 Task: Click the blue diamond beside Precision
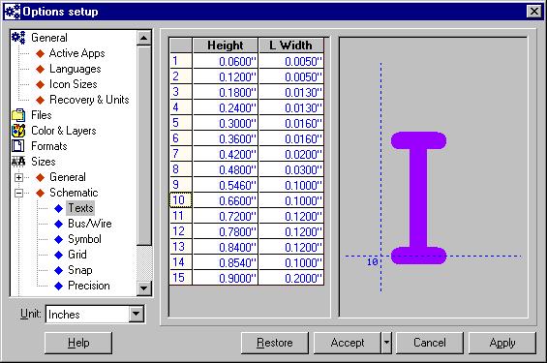[x=59, y=286]
